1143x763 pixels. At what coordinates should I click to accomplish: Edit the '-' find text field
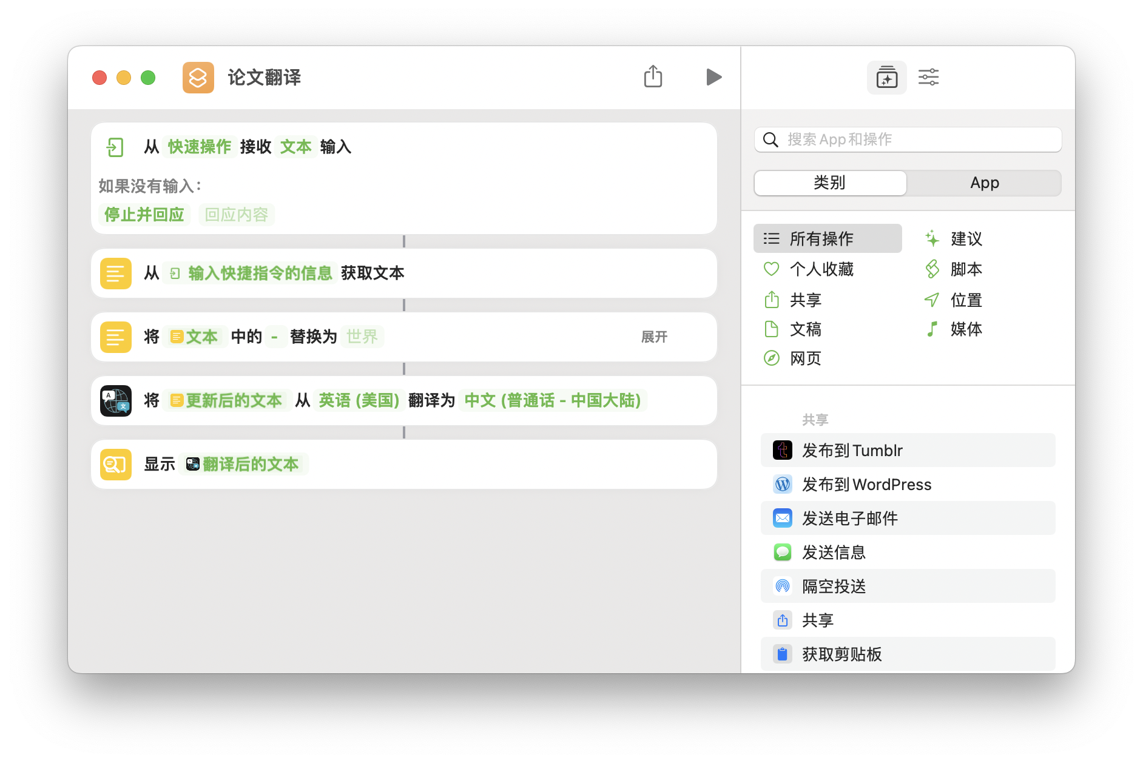point(275,337)
